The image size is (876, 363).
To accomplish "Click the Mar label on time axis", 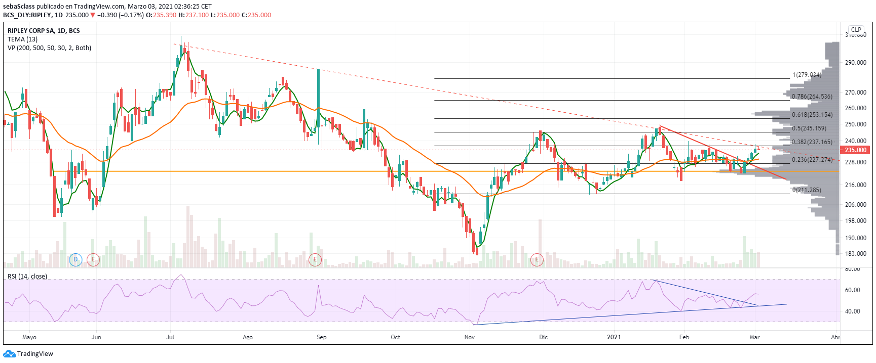I will tap(755, 337).
